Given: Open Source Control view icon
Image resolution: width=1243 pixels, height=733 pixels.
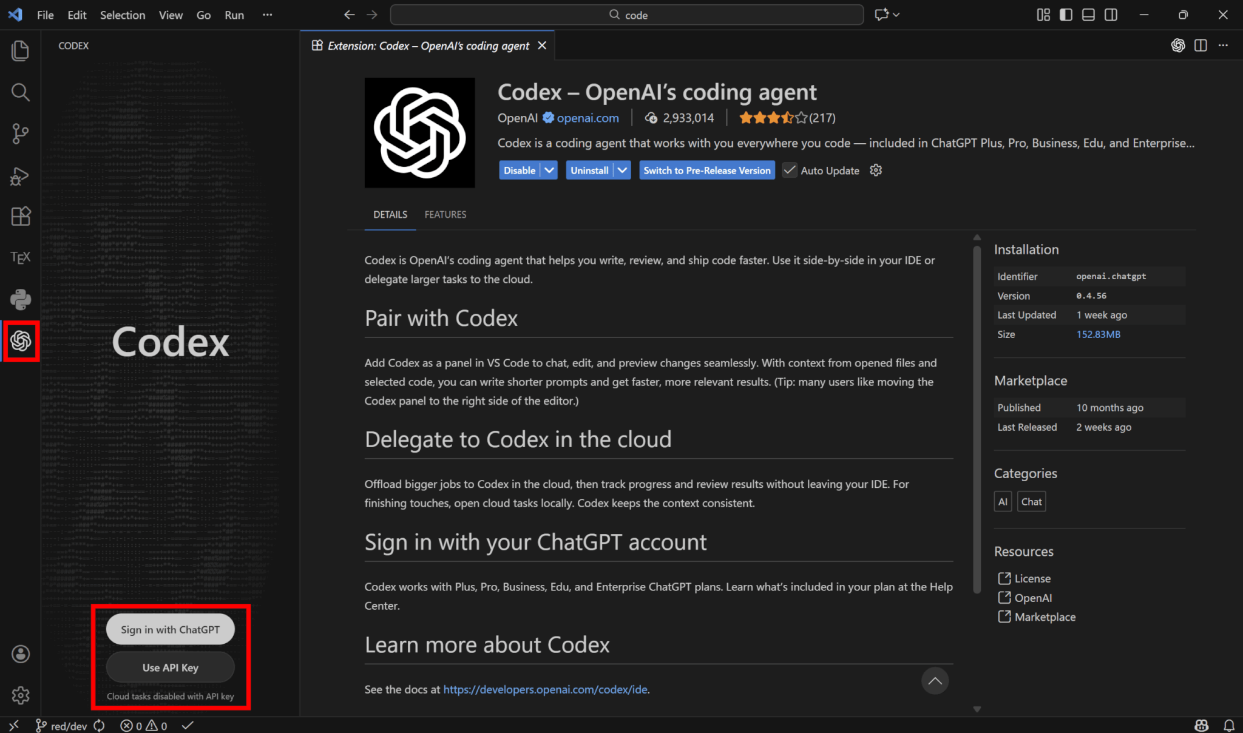Looking at the screenshot, I should [20, 133].
